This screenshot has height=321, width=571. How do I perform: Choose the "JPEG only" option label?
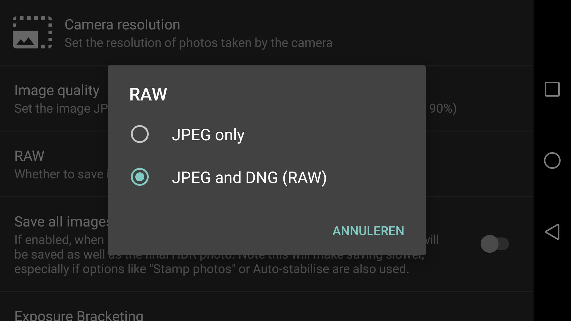point(208,135)
